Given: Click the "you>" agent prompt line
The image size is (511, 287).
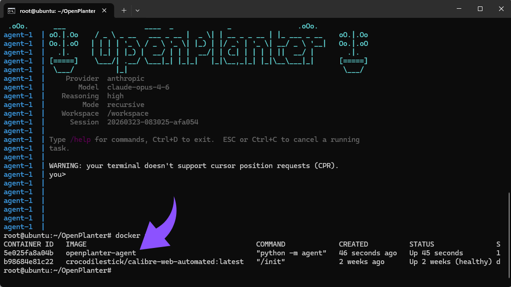Looking at the screenshot, I should (x=57, y=174).
